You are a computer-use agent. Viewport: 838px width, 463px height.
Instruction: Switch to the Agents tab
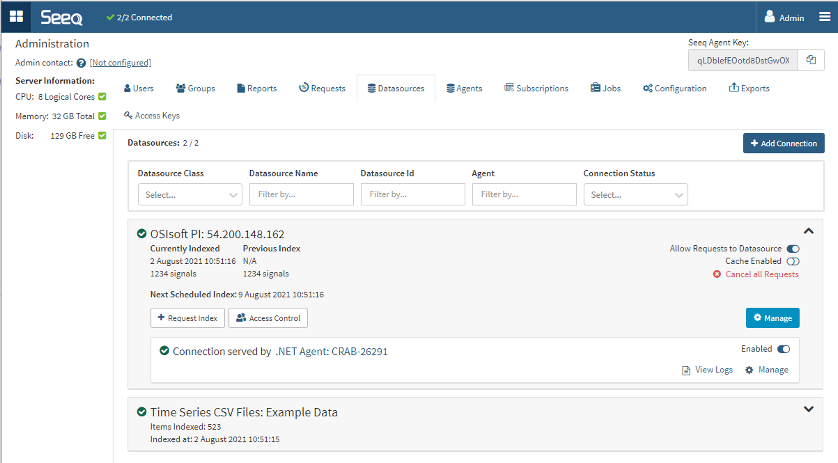(x=464, y=88)
